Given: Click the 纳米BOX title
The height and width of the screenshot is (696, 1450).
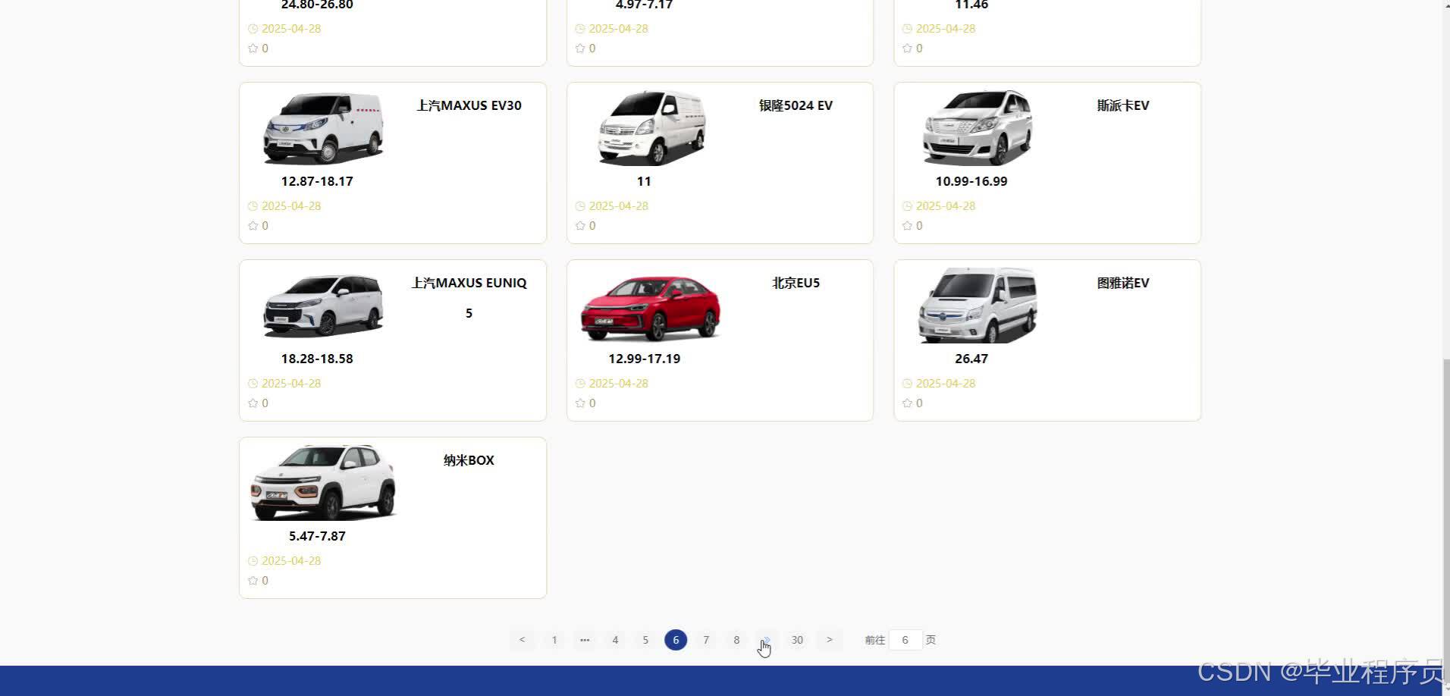Looking at the screenshot, I should (x=469, y=460).
